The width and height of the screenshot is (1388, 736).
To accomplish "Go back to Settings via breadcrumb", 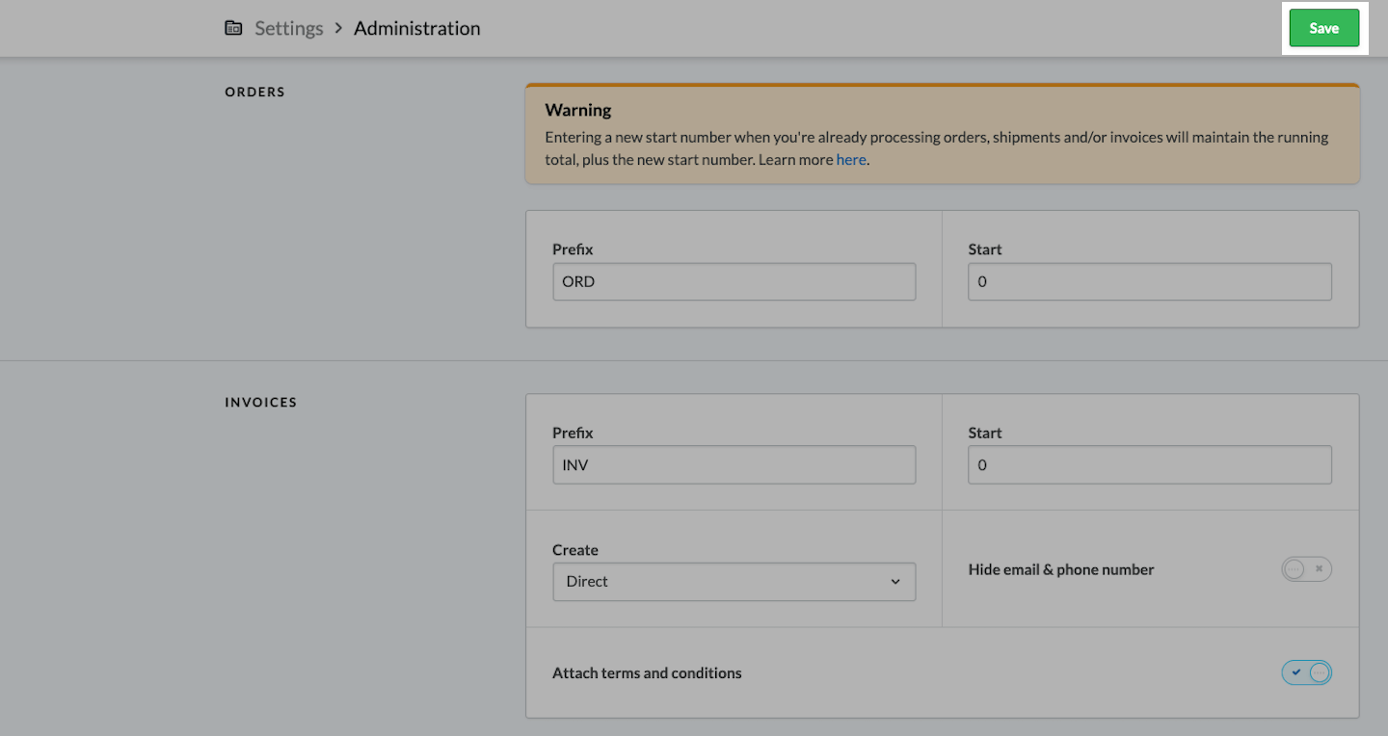I will click(288, 28).
